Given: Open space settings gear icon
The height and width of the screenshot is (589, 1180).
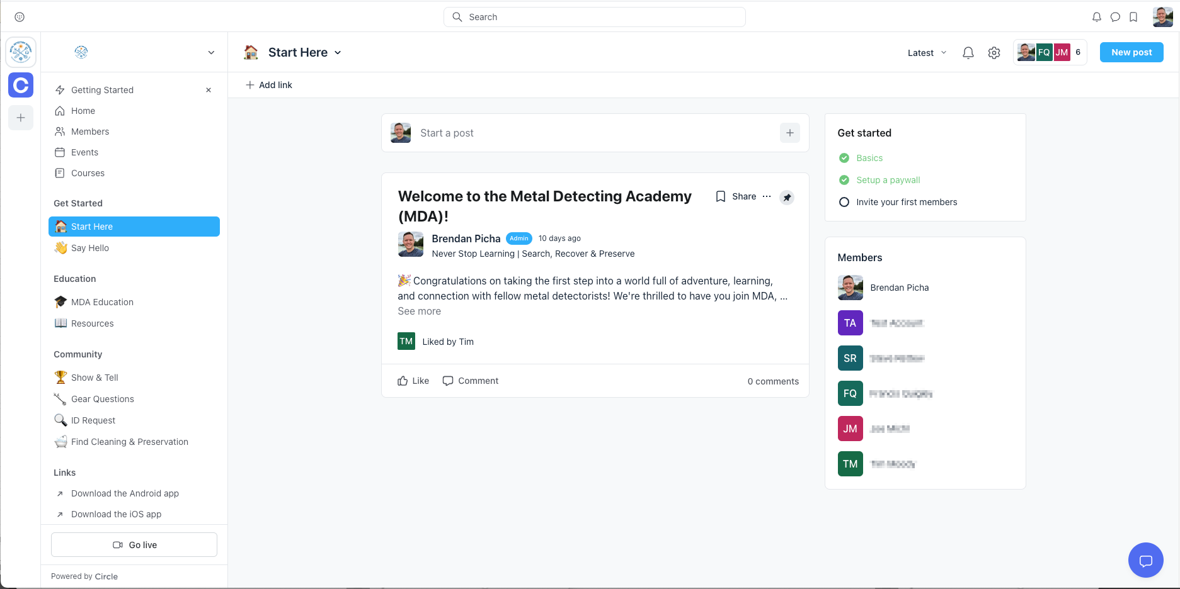Looking at the screenshot, I should pyautogui.click(x=994, y=53).
